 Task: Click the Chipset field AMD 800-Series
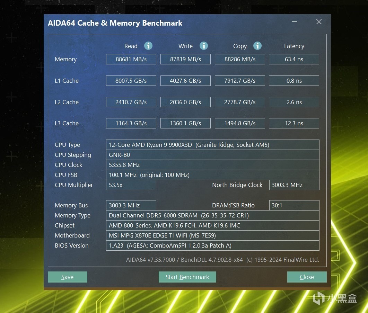click(x=213, y=225)
